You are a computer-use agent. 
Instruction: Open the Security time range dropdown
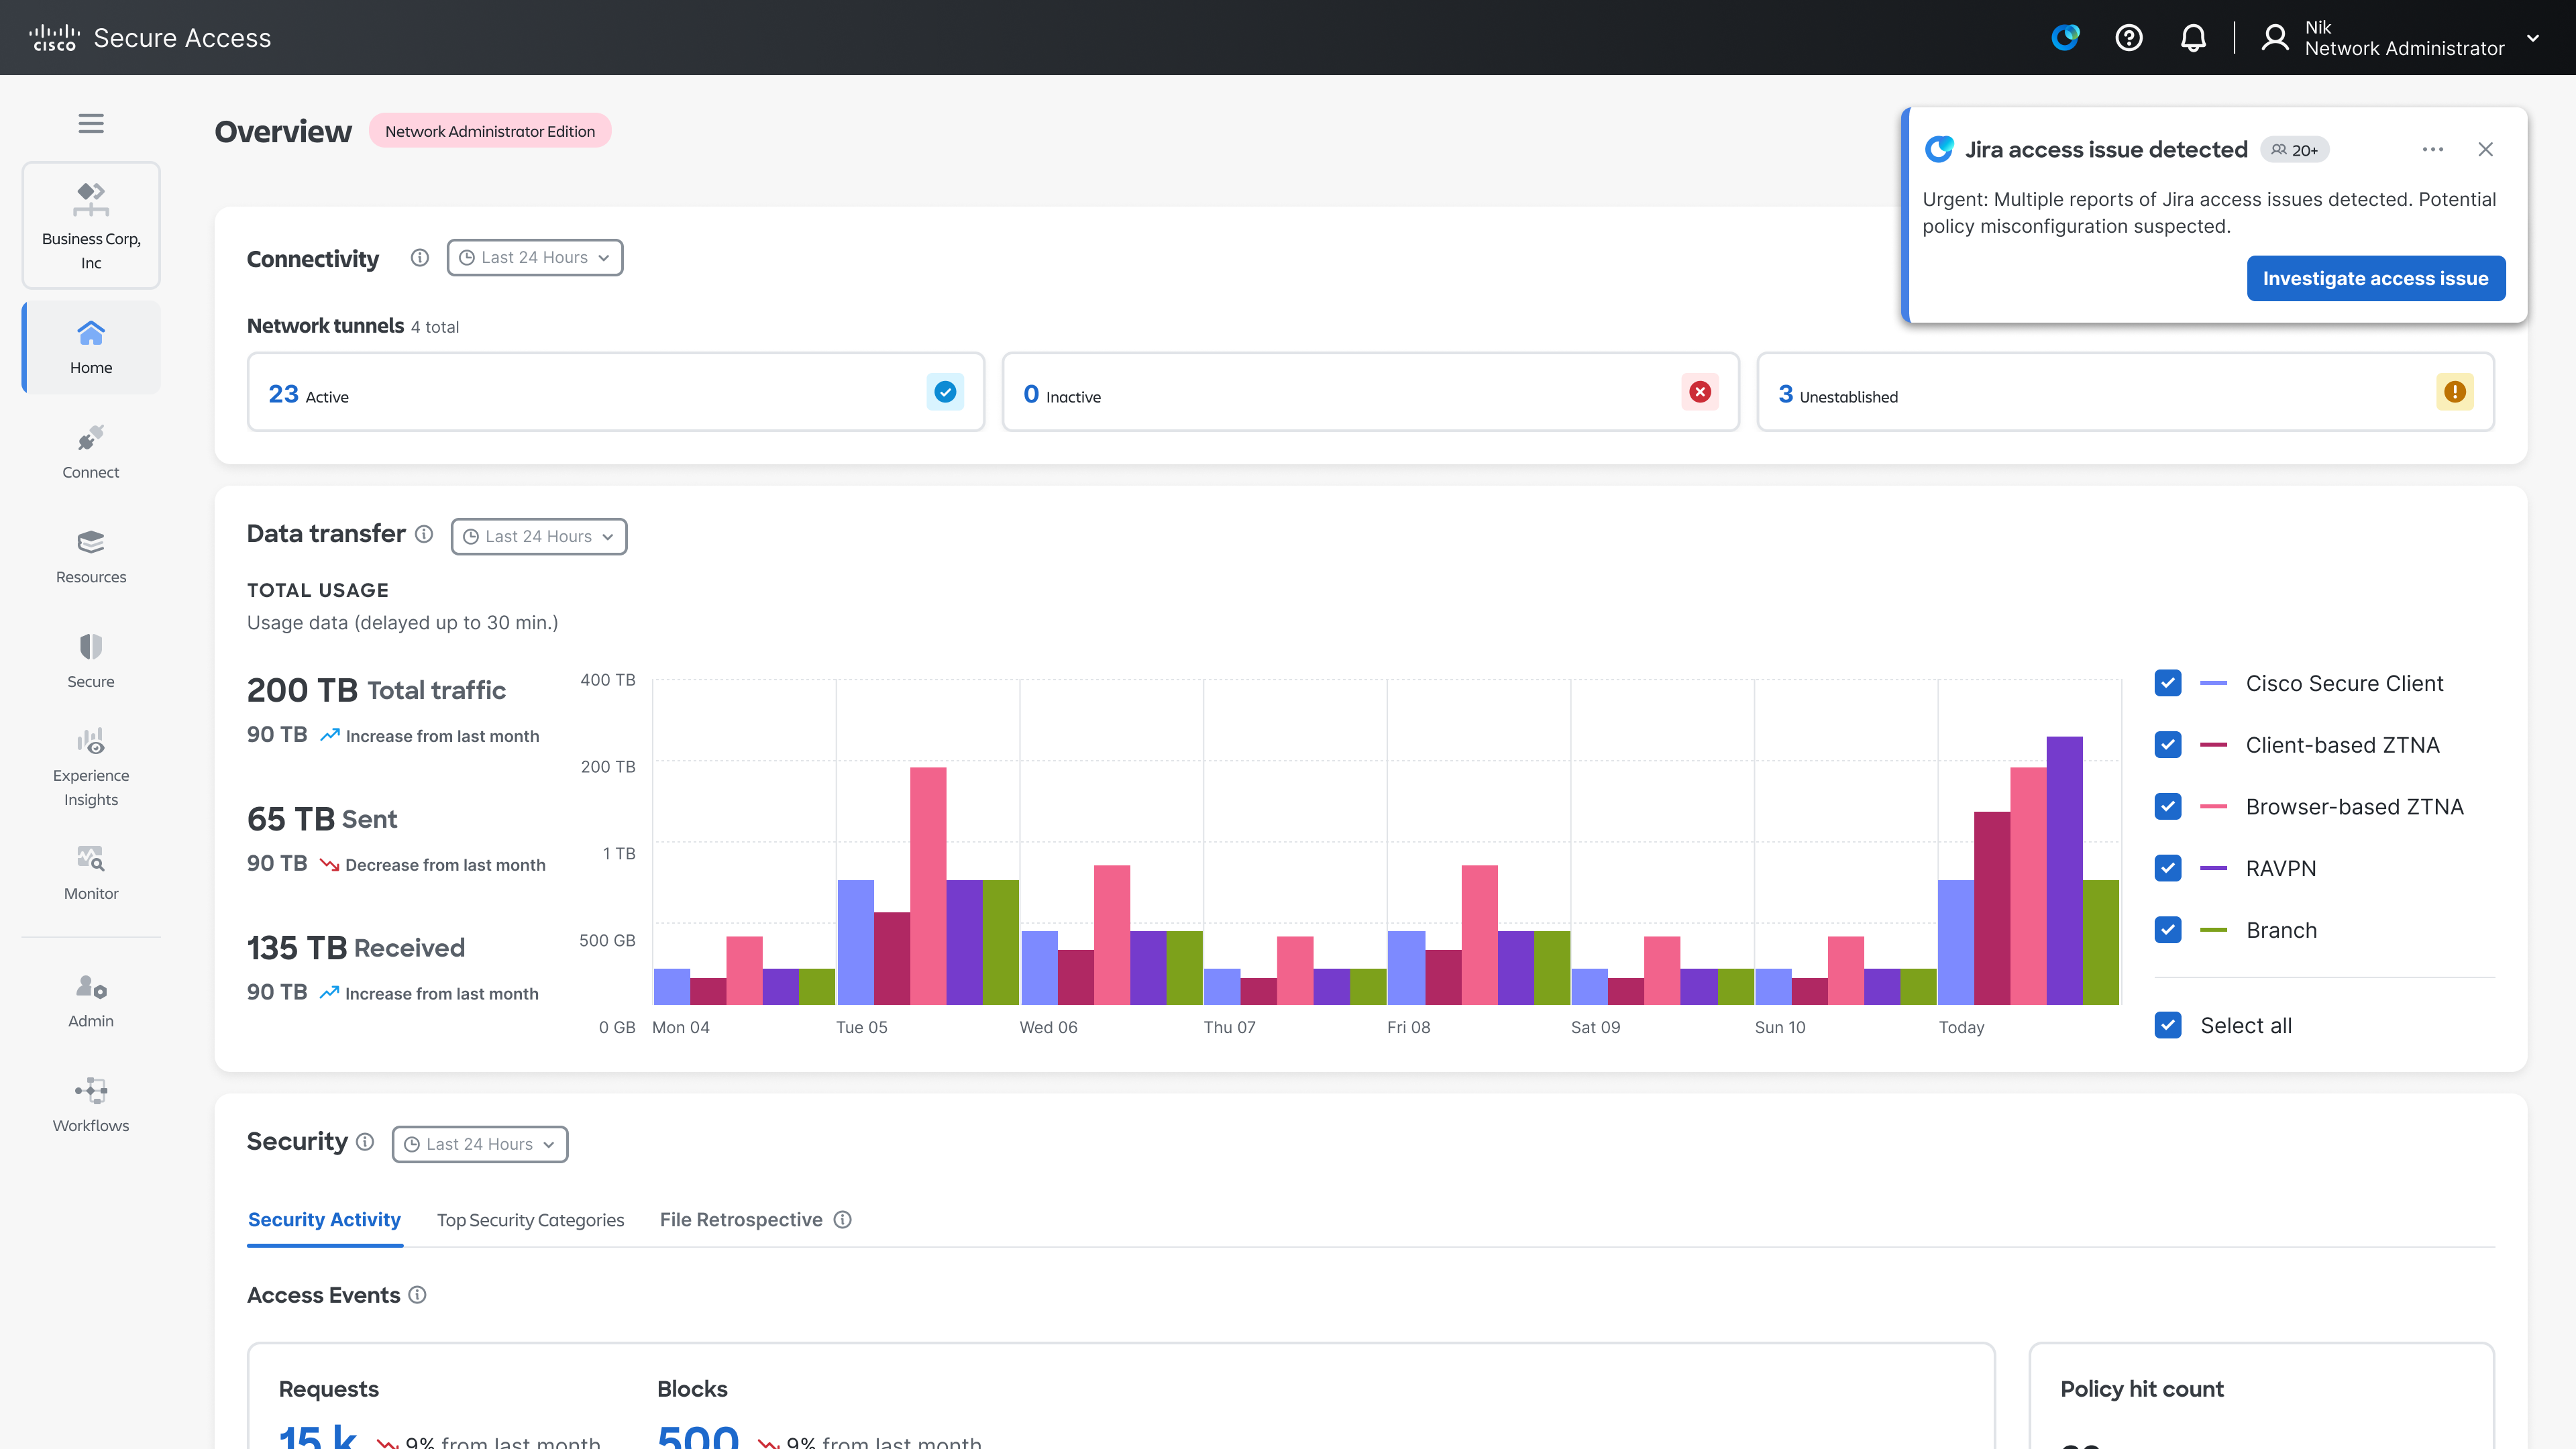click(480, 1144)
